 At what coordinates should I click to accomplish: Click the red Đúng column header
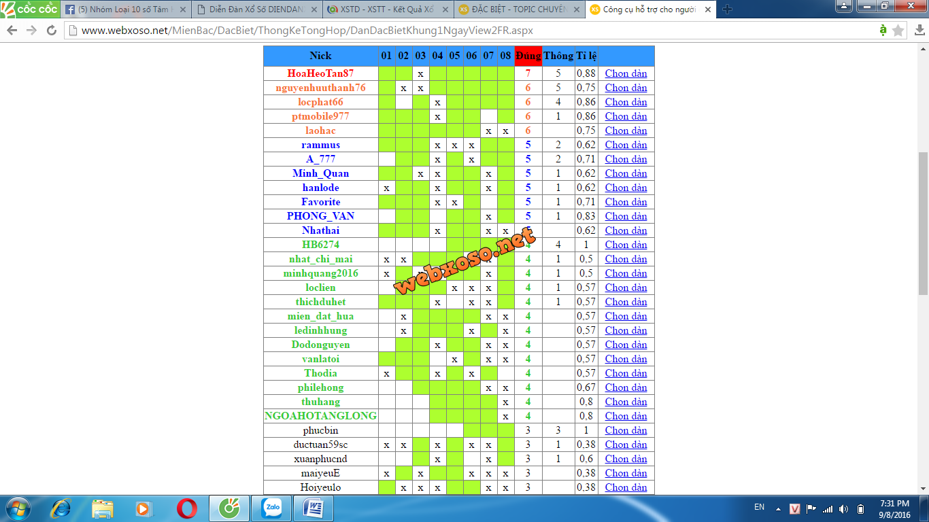pyautogui.click(x=528, y=56)
